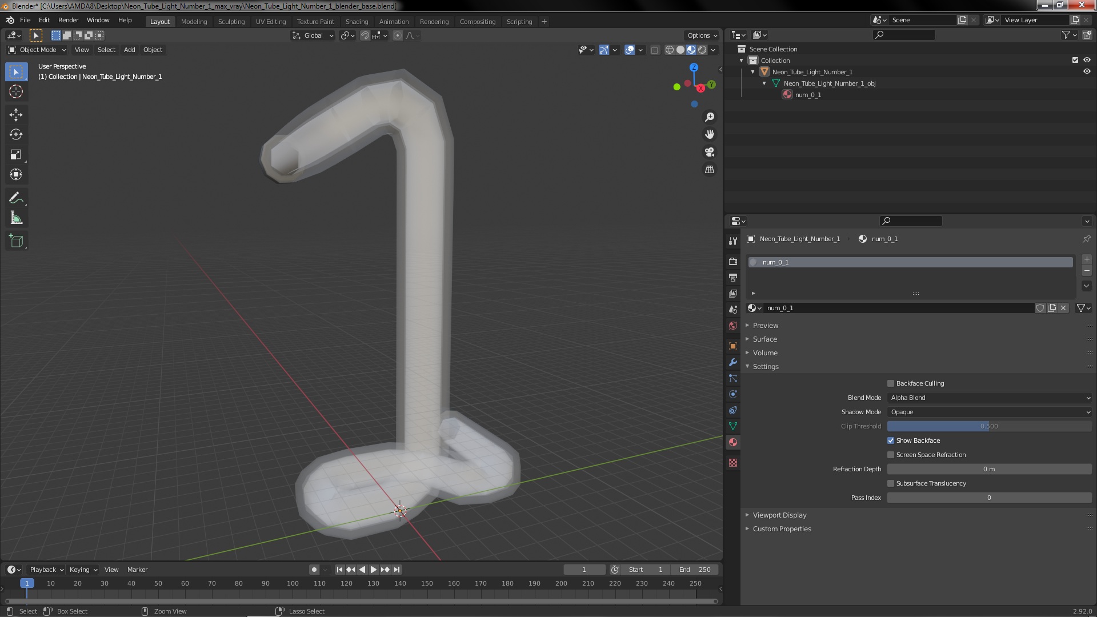The image size is (1097, 617).
Task: Click the Play animation button
Action: click(374, 569)
